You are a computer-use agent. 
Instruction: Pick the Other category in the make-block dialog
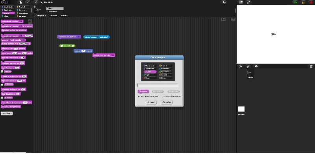[166, 78]
